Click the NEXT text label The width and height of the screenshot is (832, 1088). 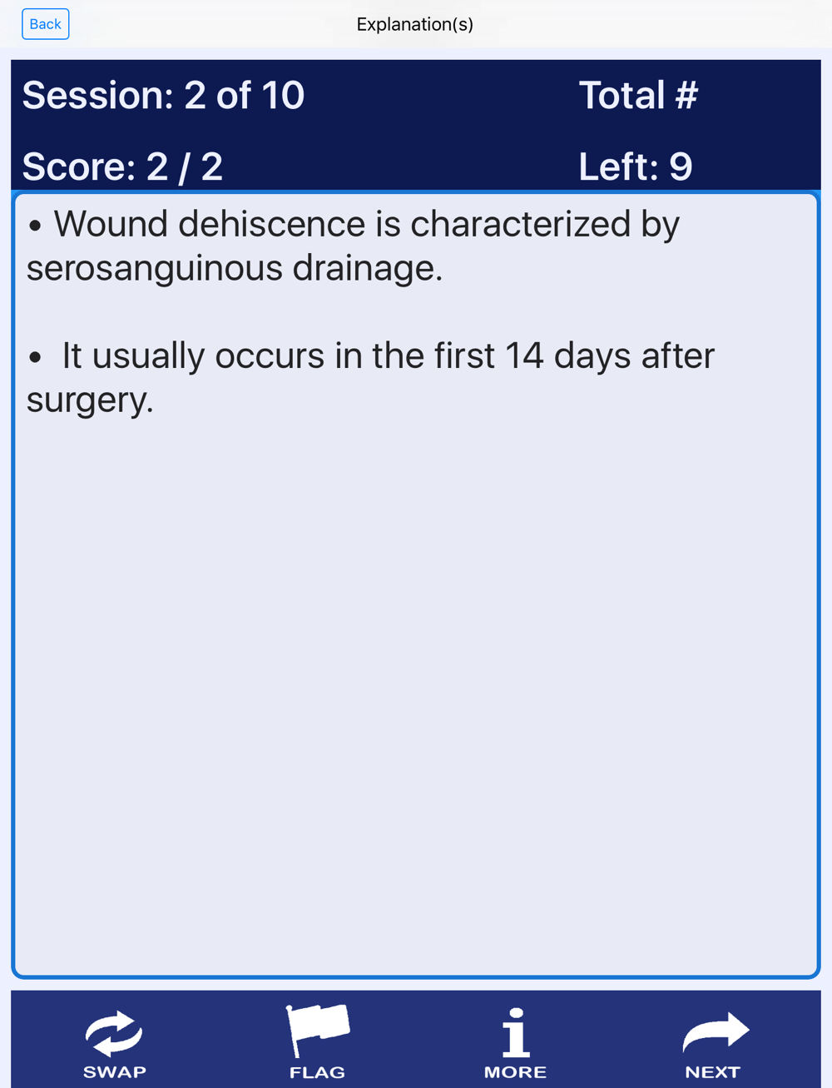click(x=712, y=1072)
